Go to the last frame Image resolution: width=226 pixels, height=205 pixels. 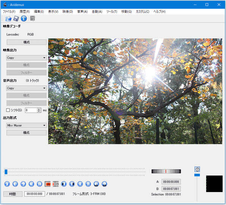click(x=88, y=184)
